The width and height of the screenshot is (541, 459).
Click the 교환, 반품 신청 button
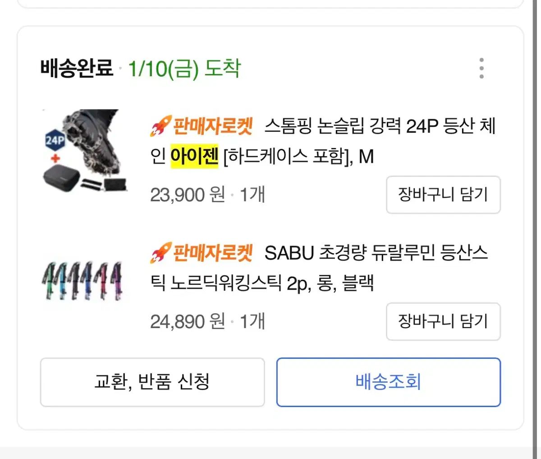coord(152,382)
